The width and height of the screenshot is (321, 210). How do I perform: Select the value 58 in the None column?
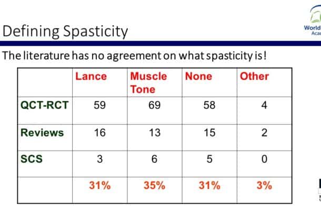click(x=209, y=106)
